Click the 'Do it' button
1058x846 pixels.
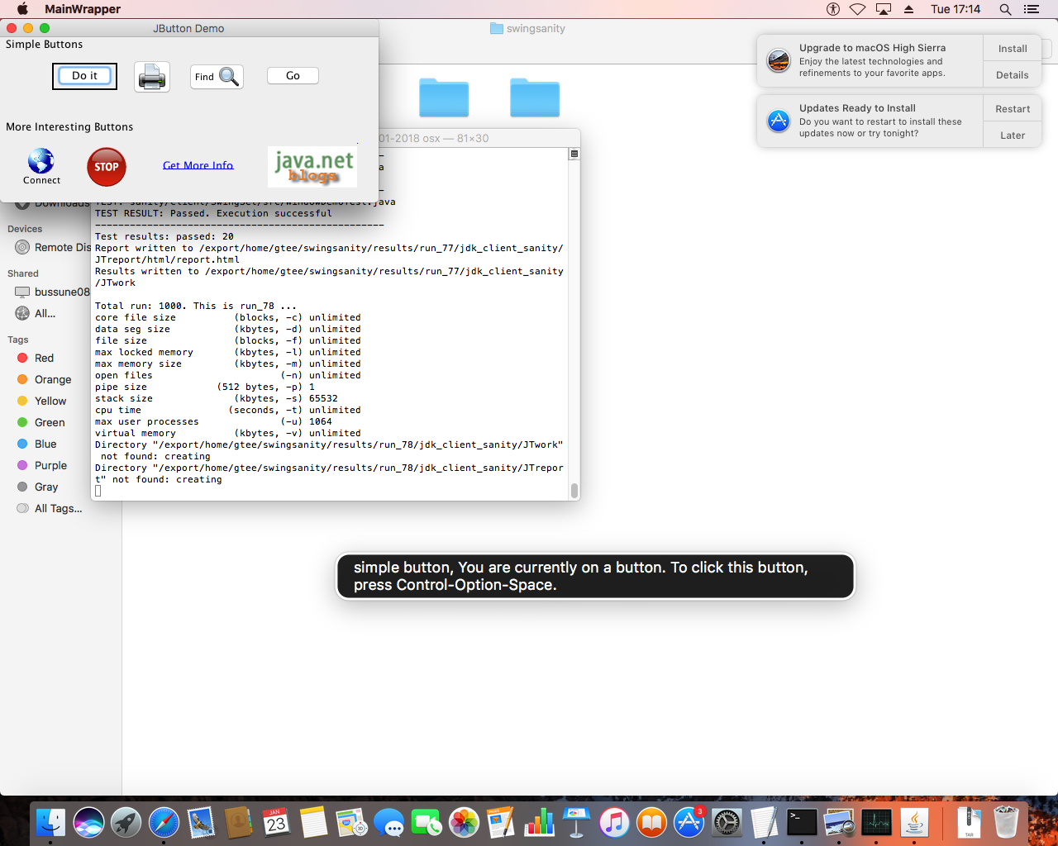[84, 76]
